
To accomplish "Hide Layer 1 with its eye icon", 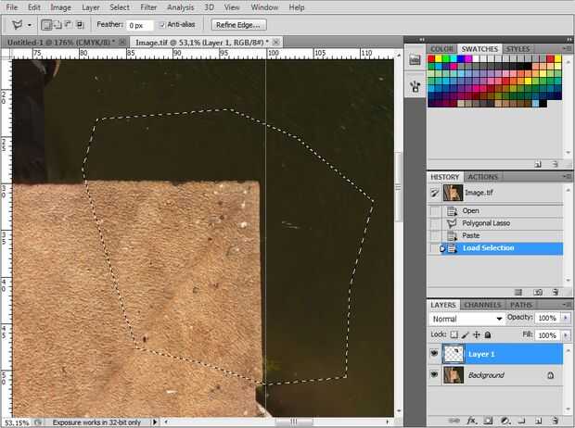I will coord(434,354).
